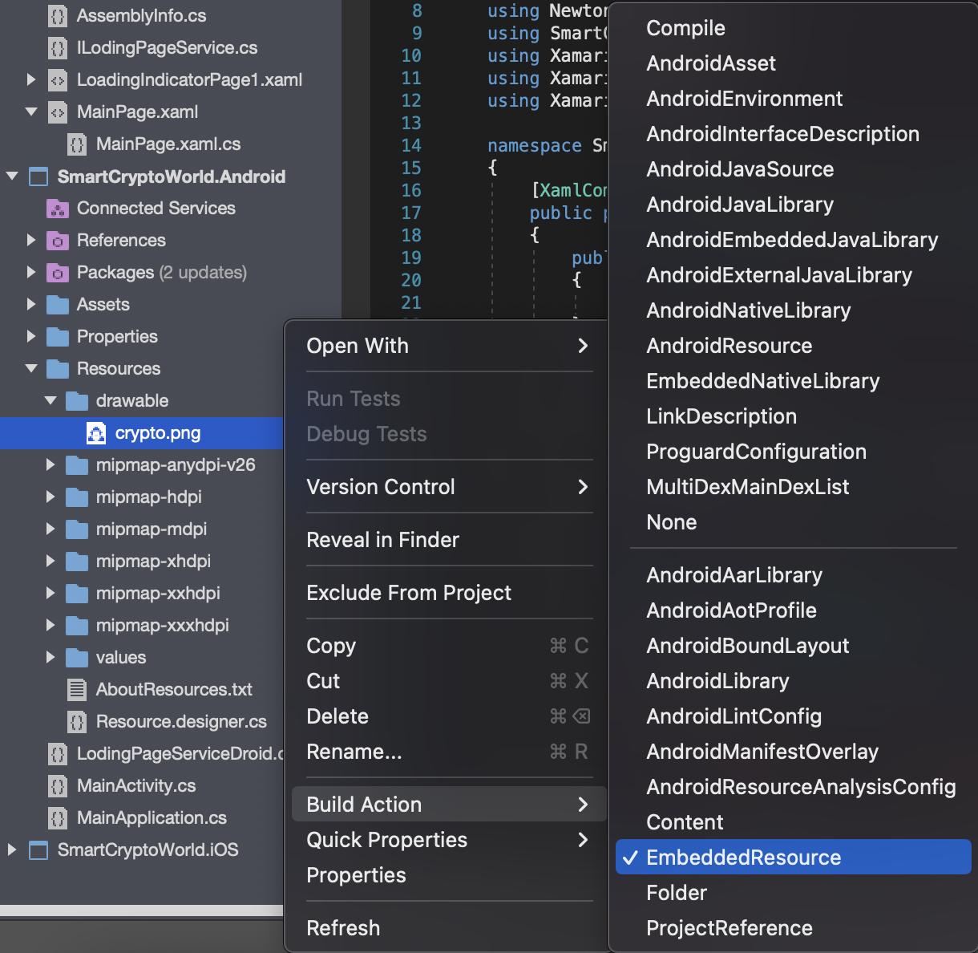This screenshot has width=978, height=953.
Task: Expand the Packages node
Action: (x=31, y=272)
